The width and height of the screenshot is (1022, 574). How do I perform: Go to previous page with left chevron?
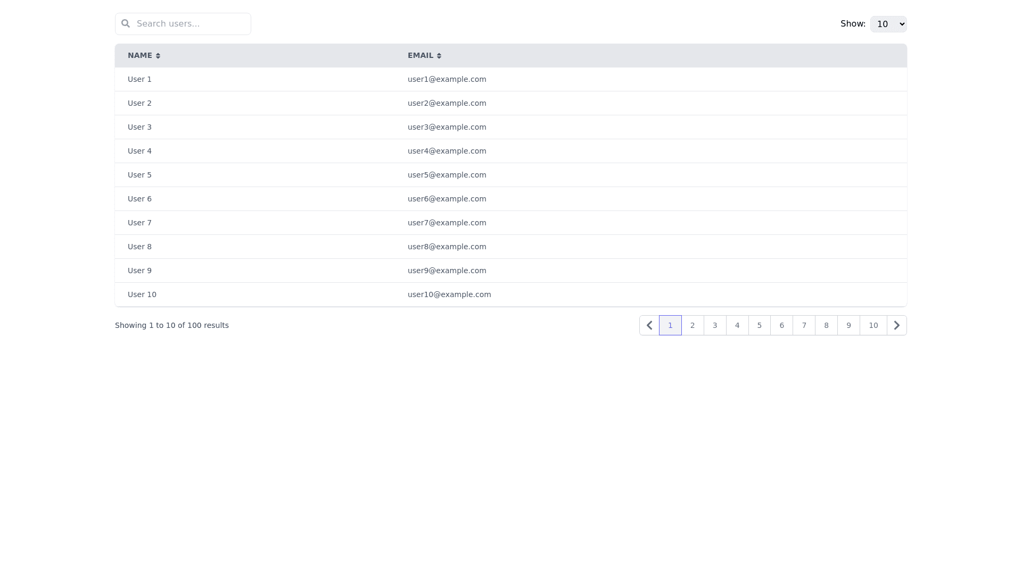649,325
